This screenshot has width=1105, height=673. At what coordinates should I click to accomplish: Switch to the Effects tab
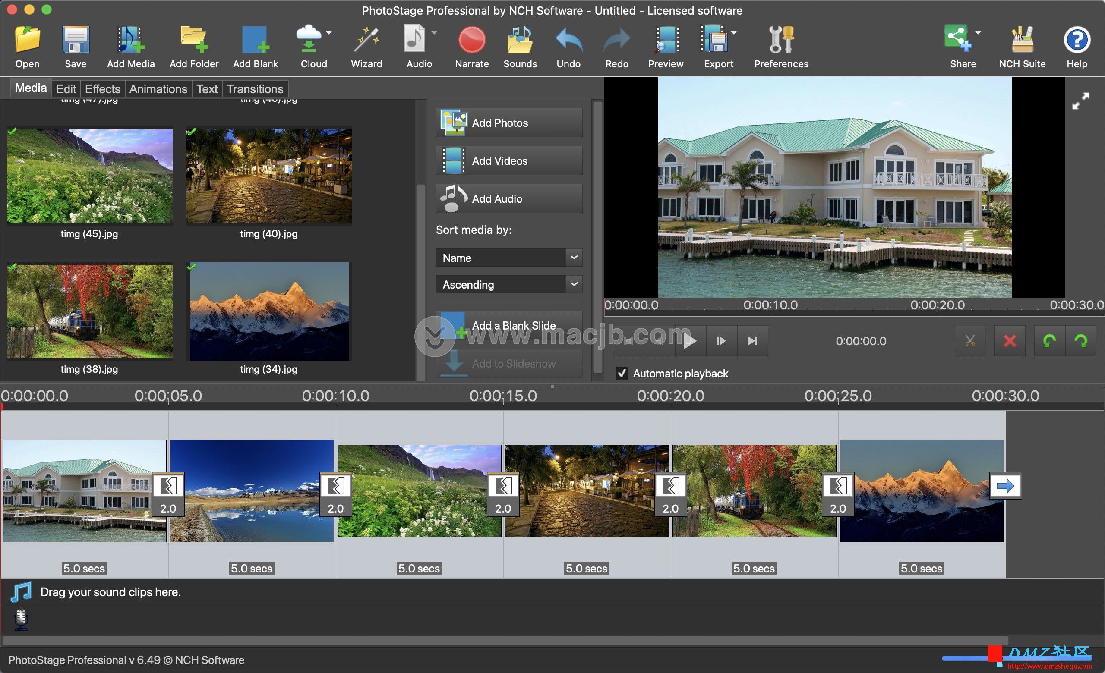[x=103, y=89]
